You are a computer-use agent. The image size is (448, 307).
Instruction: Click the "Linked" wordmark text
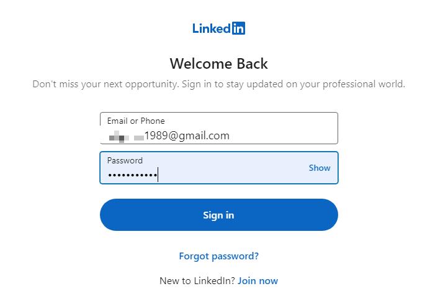[212, 28]
